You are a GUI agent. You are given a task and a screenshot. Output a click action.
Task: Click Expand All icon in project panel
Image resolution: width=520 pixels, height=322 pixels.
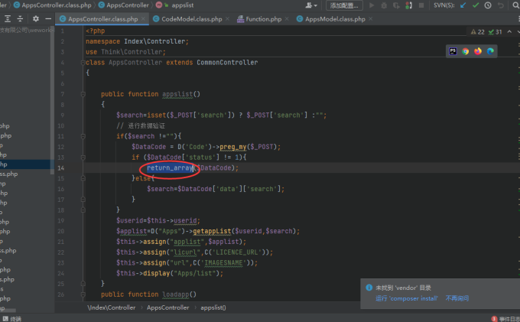(8, 19)
